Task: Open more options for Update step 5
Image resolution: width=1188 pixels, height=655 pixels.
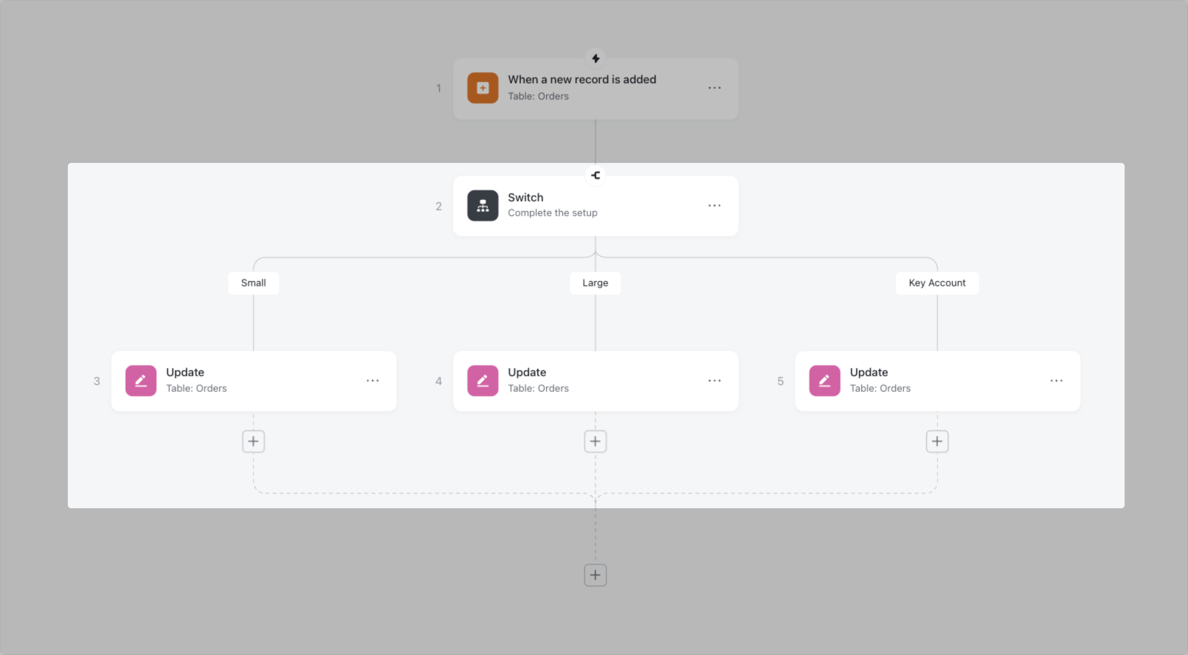Action: (1057, 381)
